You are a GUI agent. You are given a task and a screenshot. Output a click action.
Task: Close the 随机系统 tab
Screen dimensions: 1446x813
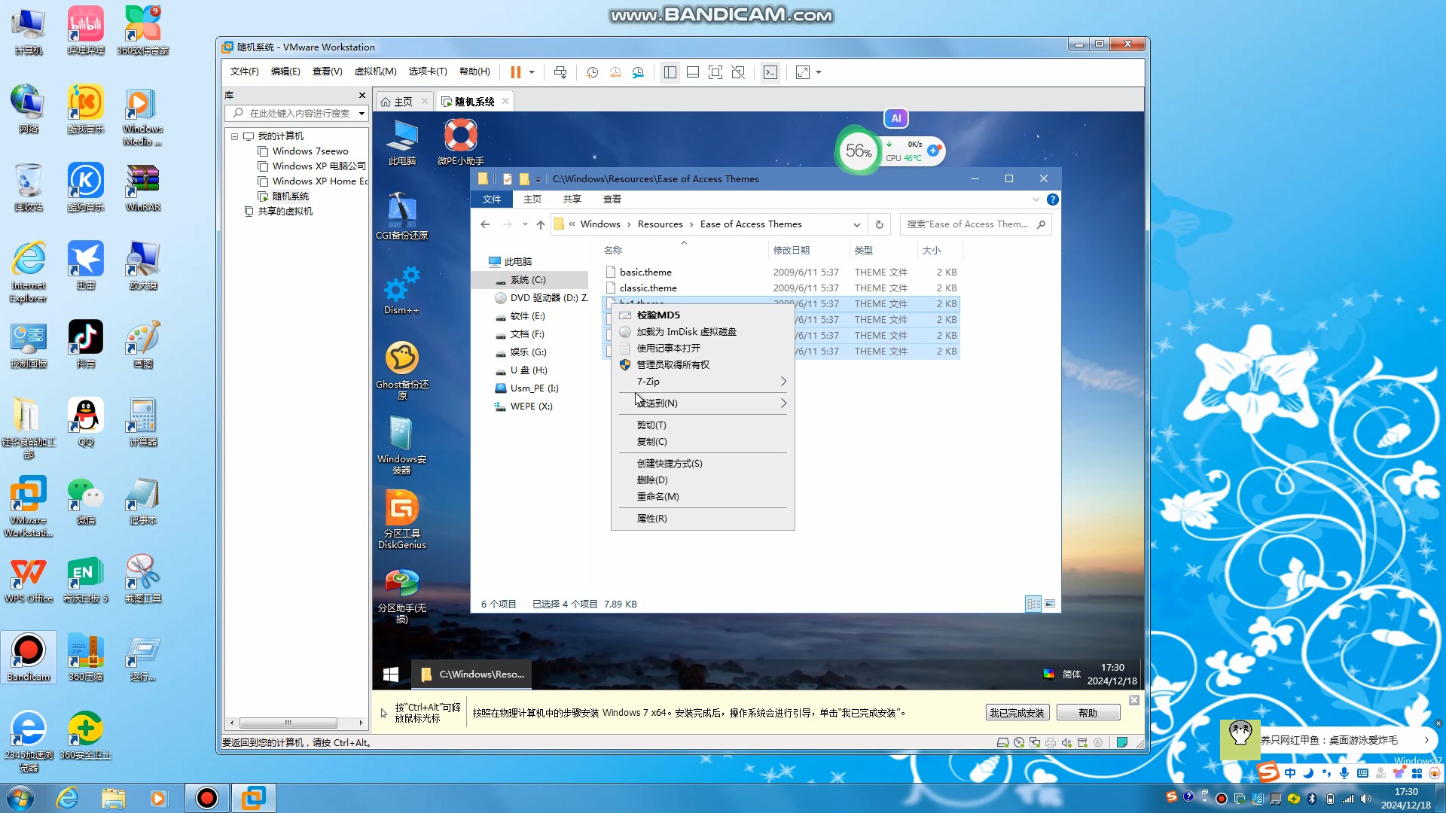click(x=505, y=101)
